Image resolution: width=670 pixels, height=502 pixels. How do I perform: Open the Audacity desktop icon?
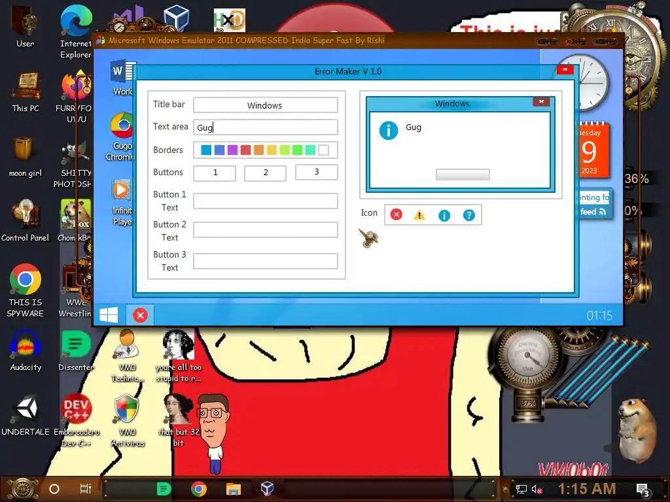point(26,350)
